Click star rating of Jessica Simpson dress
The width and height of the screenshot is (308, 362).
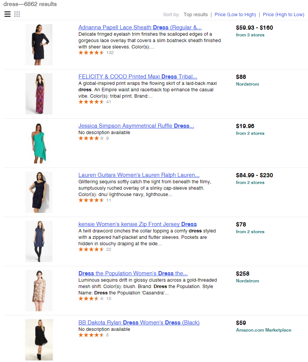(x=91, y=139)
